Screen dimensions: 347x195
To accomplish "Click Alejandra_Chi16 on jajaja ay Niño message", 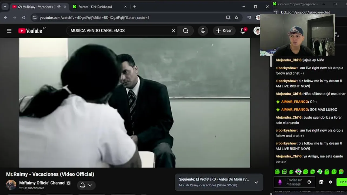I will click(x=289, y=60).
